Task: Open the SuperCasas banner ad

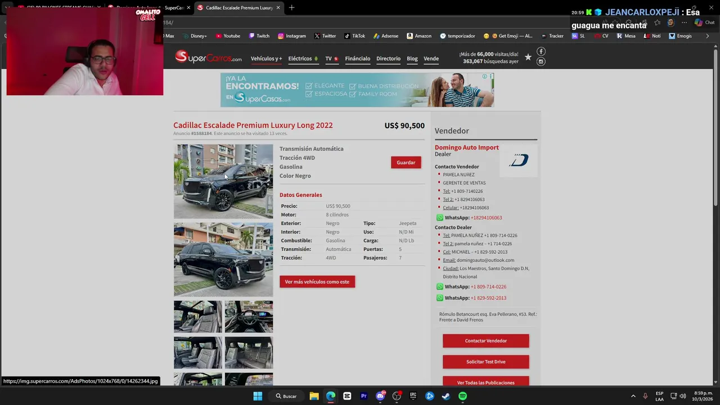Action: (x=357, y=90)
